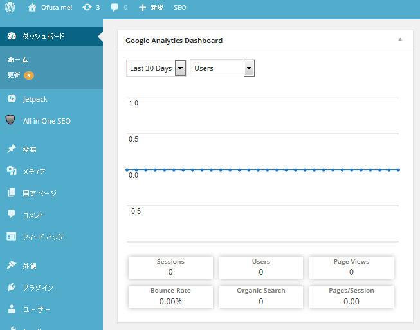Open the 新規 menu in admin bar
Screen dimensions: 420x330
[157, 8]
